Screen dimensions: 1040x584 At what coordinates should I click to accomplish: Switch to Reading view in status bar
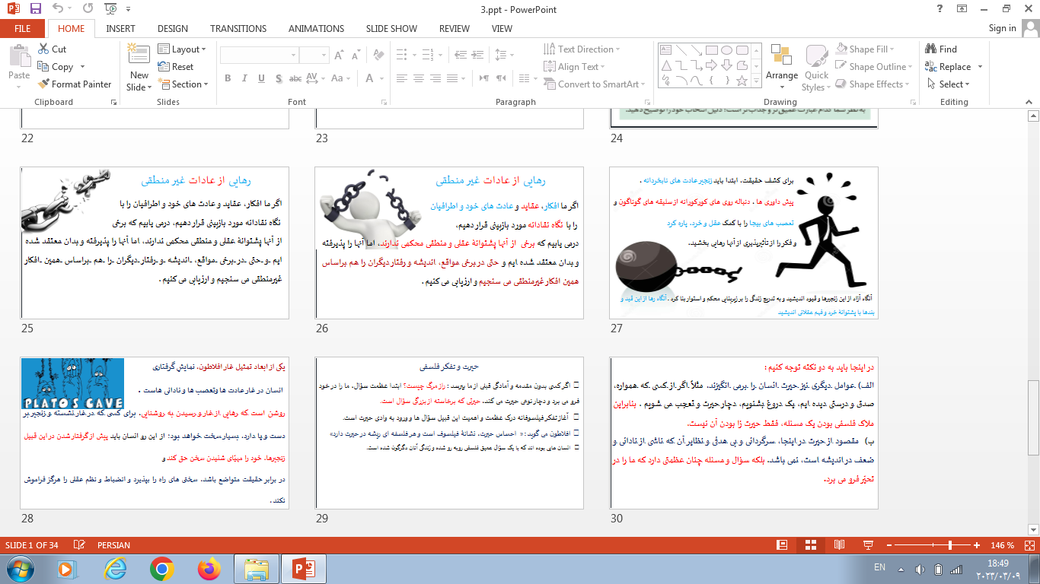(x=839, y=545)
